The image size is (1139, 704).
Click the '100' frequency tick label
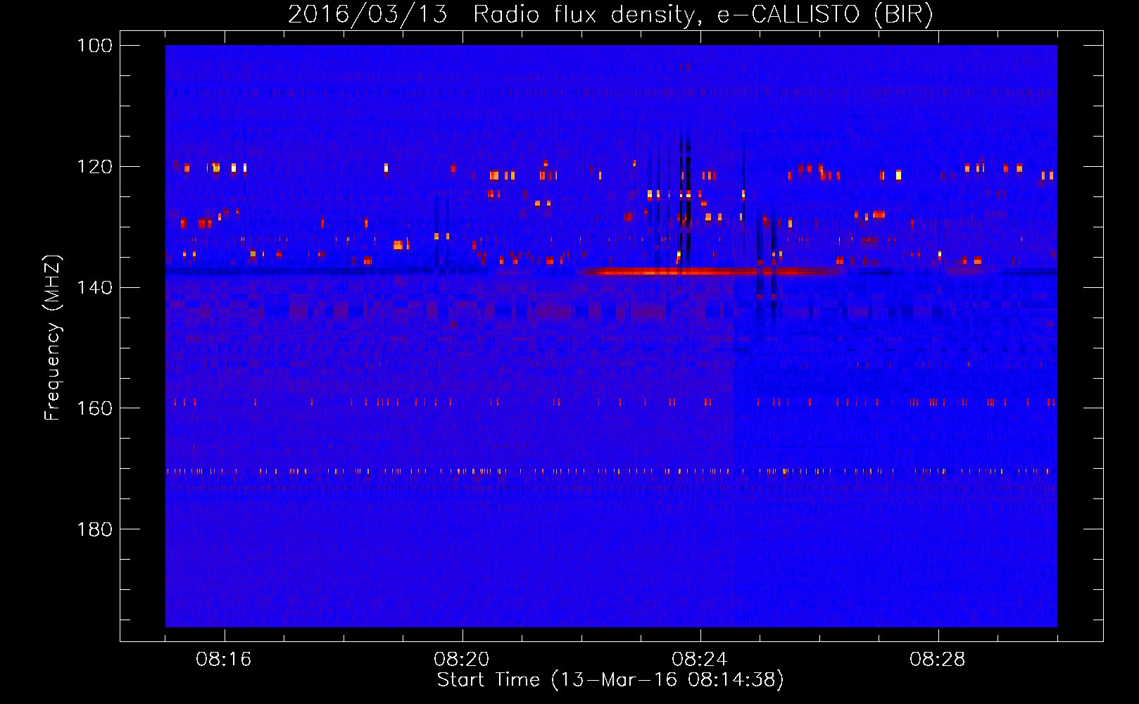point(95,46)
